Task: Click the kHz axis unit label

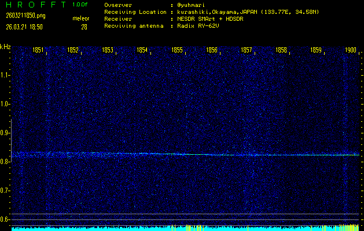Action: coord(5,47)
